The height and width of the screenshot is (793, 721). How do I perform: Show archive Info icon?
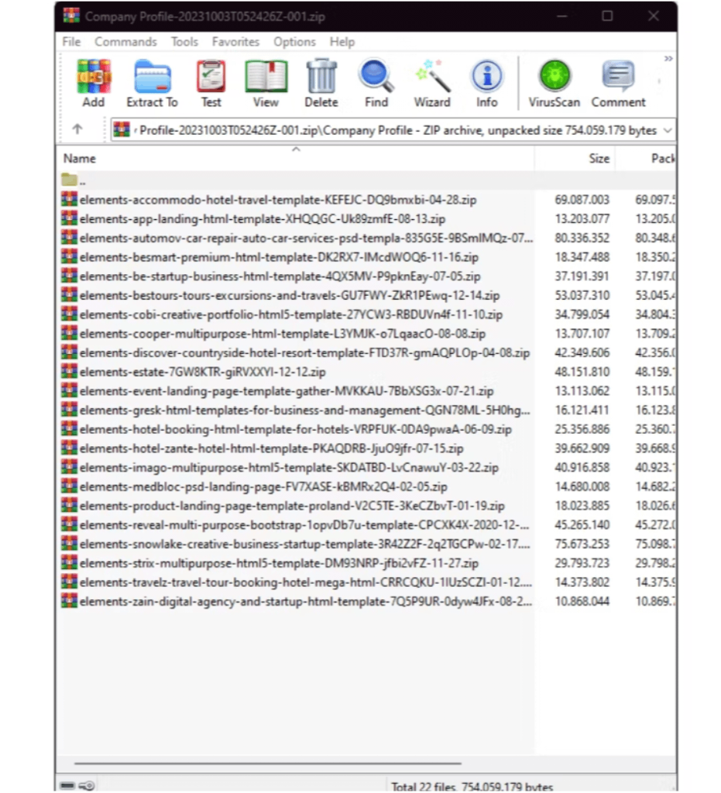tap(486, 84)
